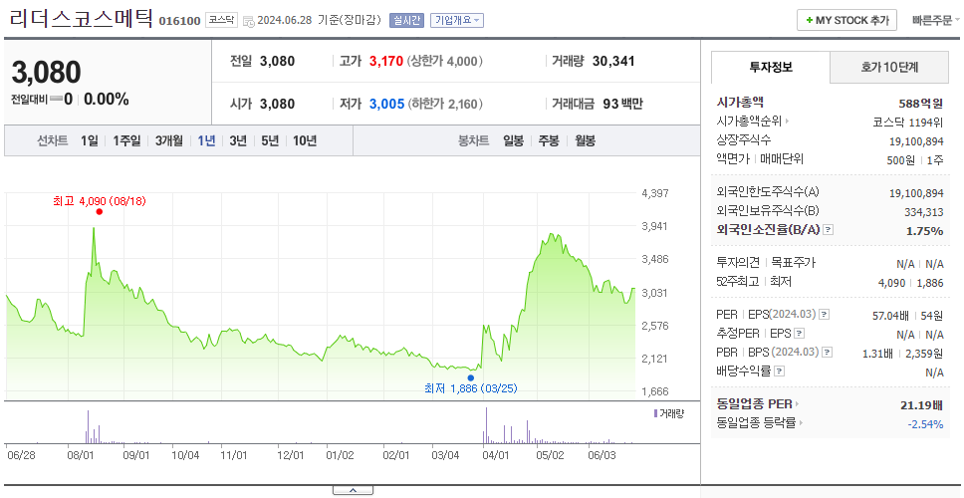Select the 10년 line chart period
This screenshot has height=498, width=964.
pyautogui.click(x=305, y=140)
